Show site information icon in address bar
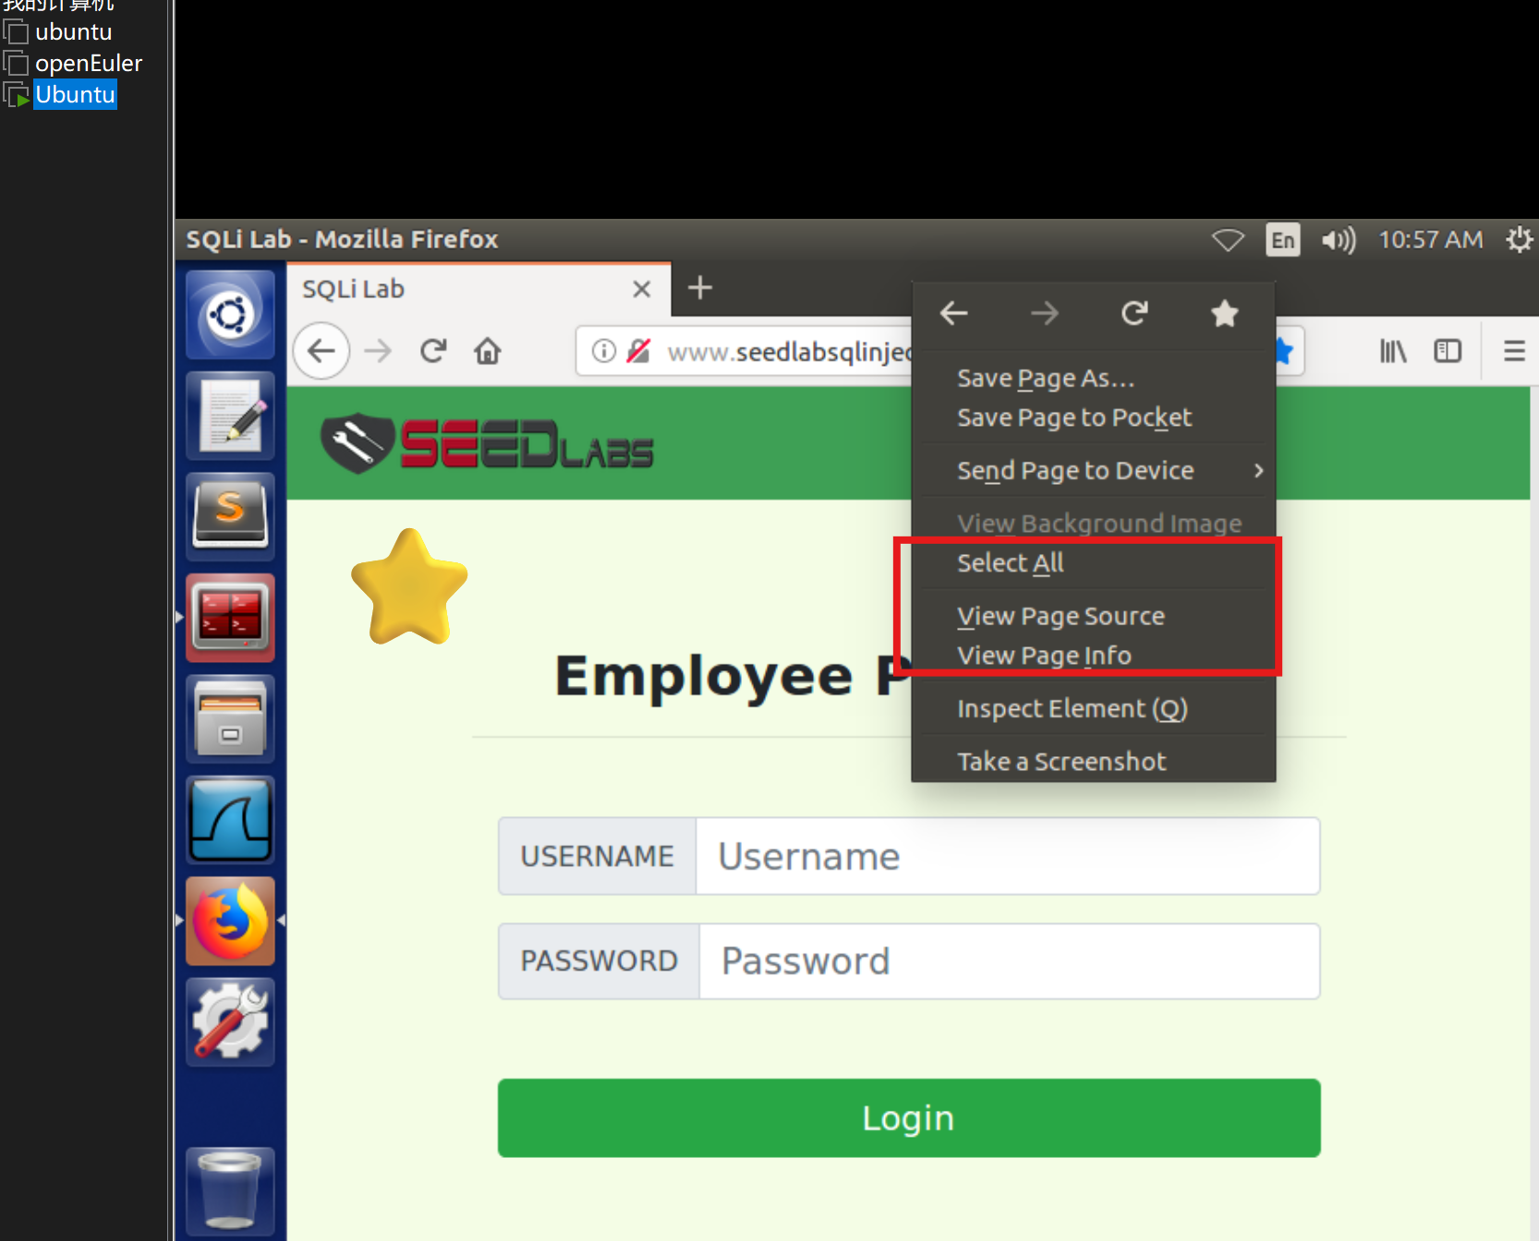 pos(603,351)
